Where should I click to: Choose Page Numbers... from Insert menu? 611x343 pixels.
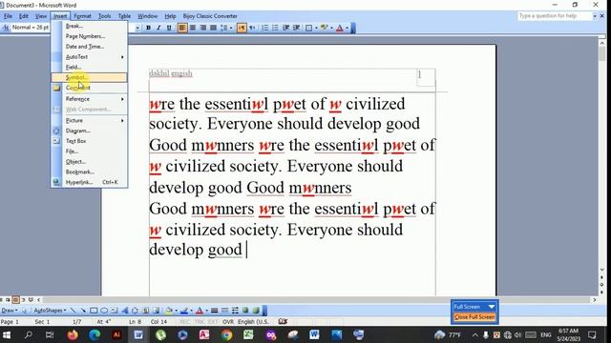[89, 36]
